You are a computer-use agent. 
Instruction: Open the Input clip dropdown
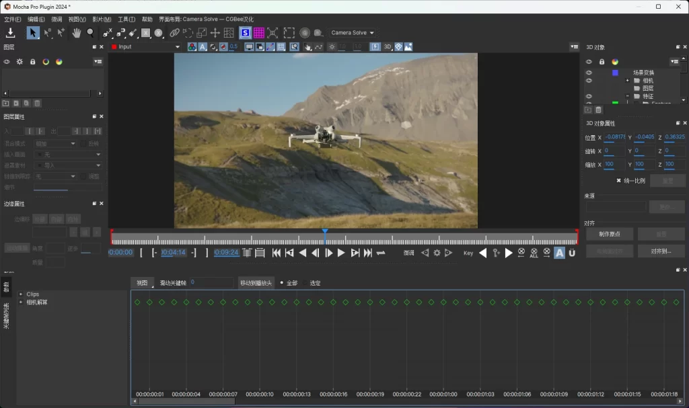point(146,47)
